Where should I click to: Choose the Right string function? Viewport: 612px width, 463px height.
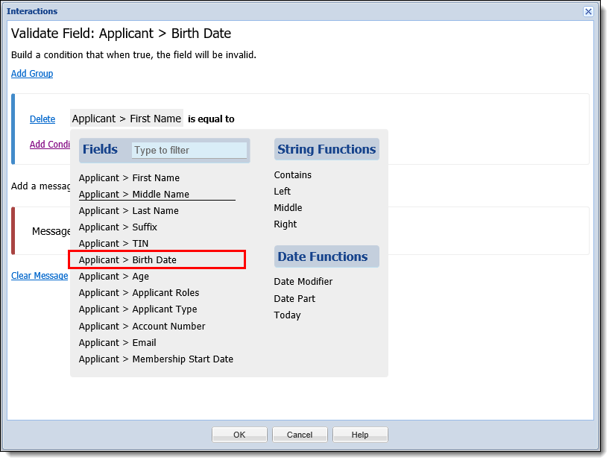(x=286, y=224)
